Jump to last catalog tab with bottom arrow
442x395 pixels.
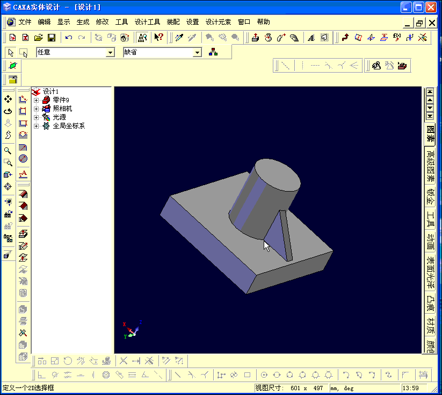click(430, 116)
